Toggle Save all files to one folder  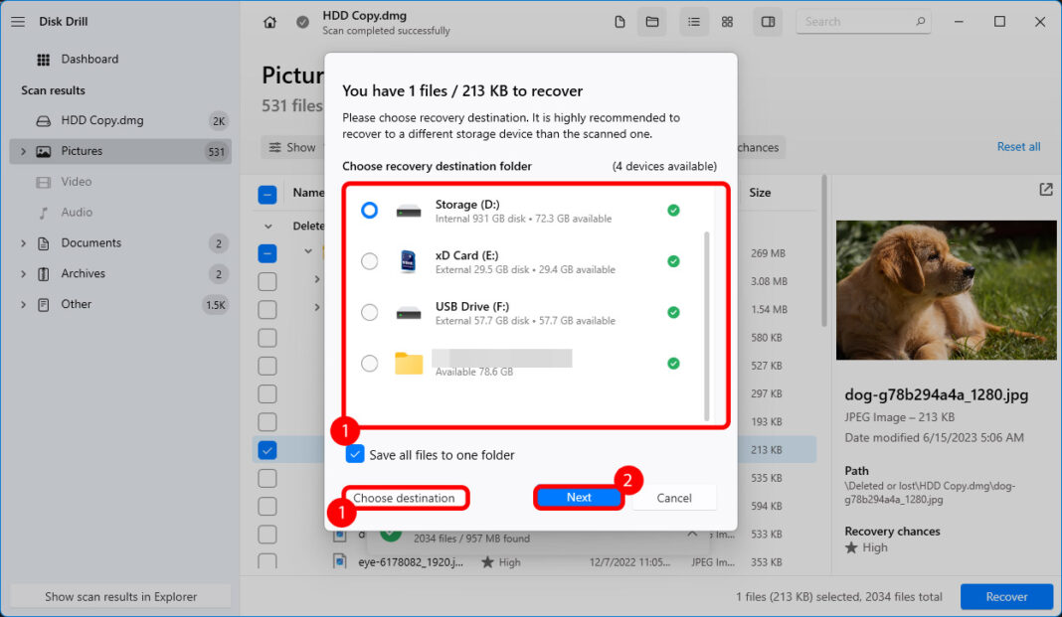[x=355, y=455]
